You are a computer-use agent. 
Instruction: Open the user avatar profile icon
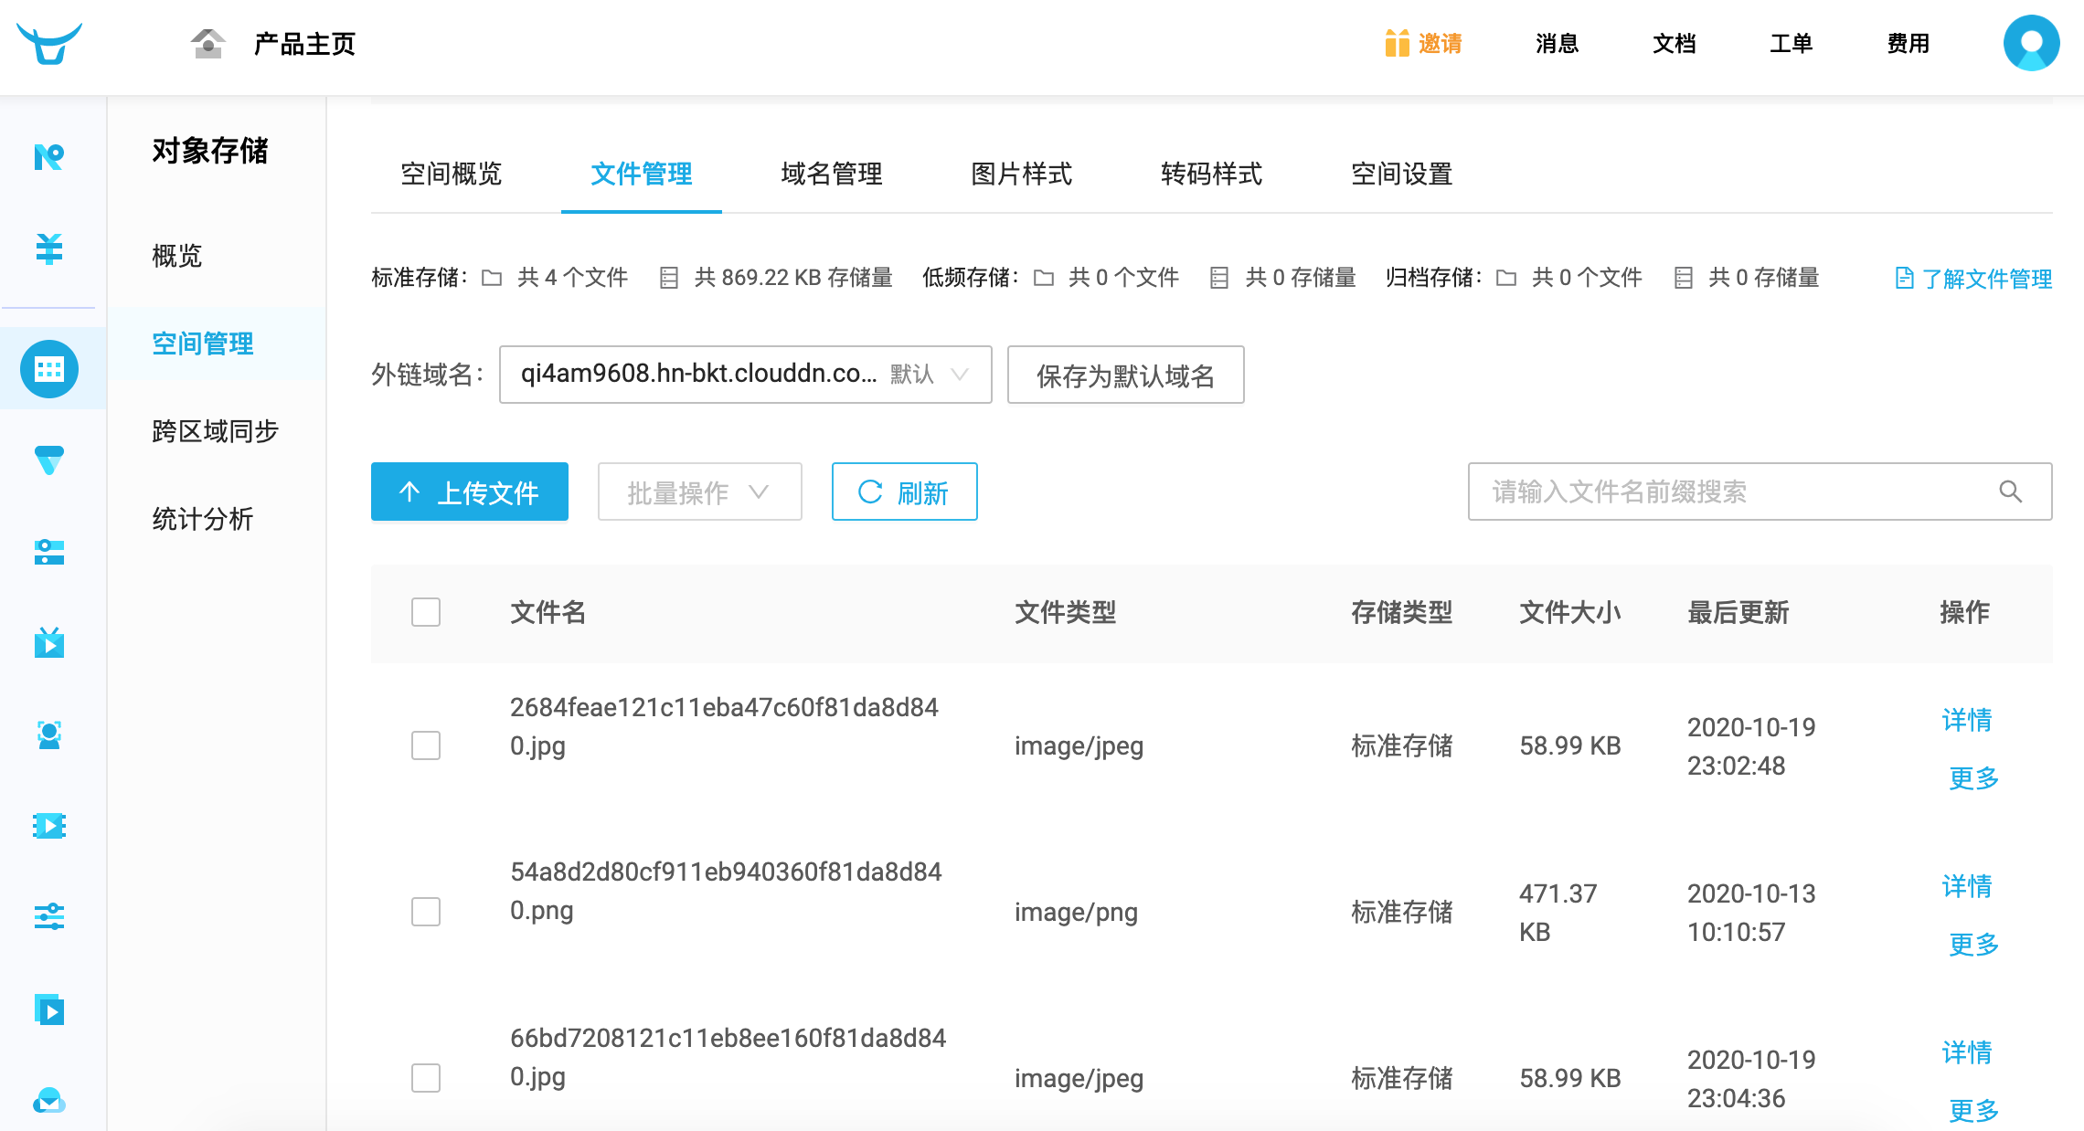click(2031, 43)
